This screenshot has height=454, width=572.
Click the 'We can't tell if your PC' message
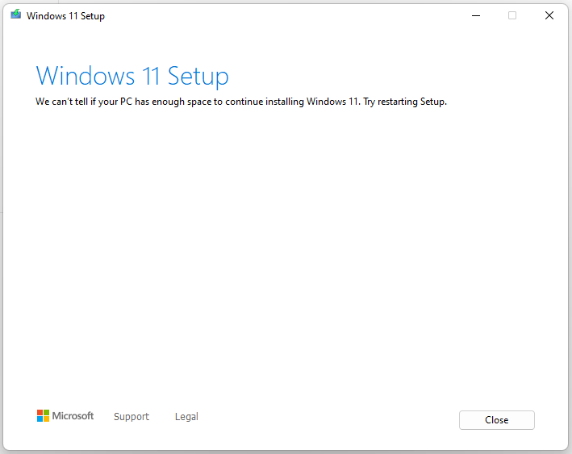point(241,102)
